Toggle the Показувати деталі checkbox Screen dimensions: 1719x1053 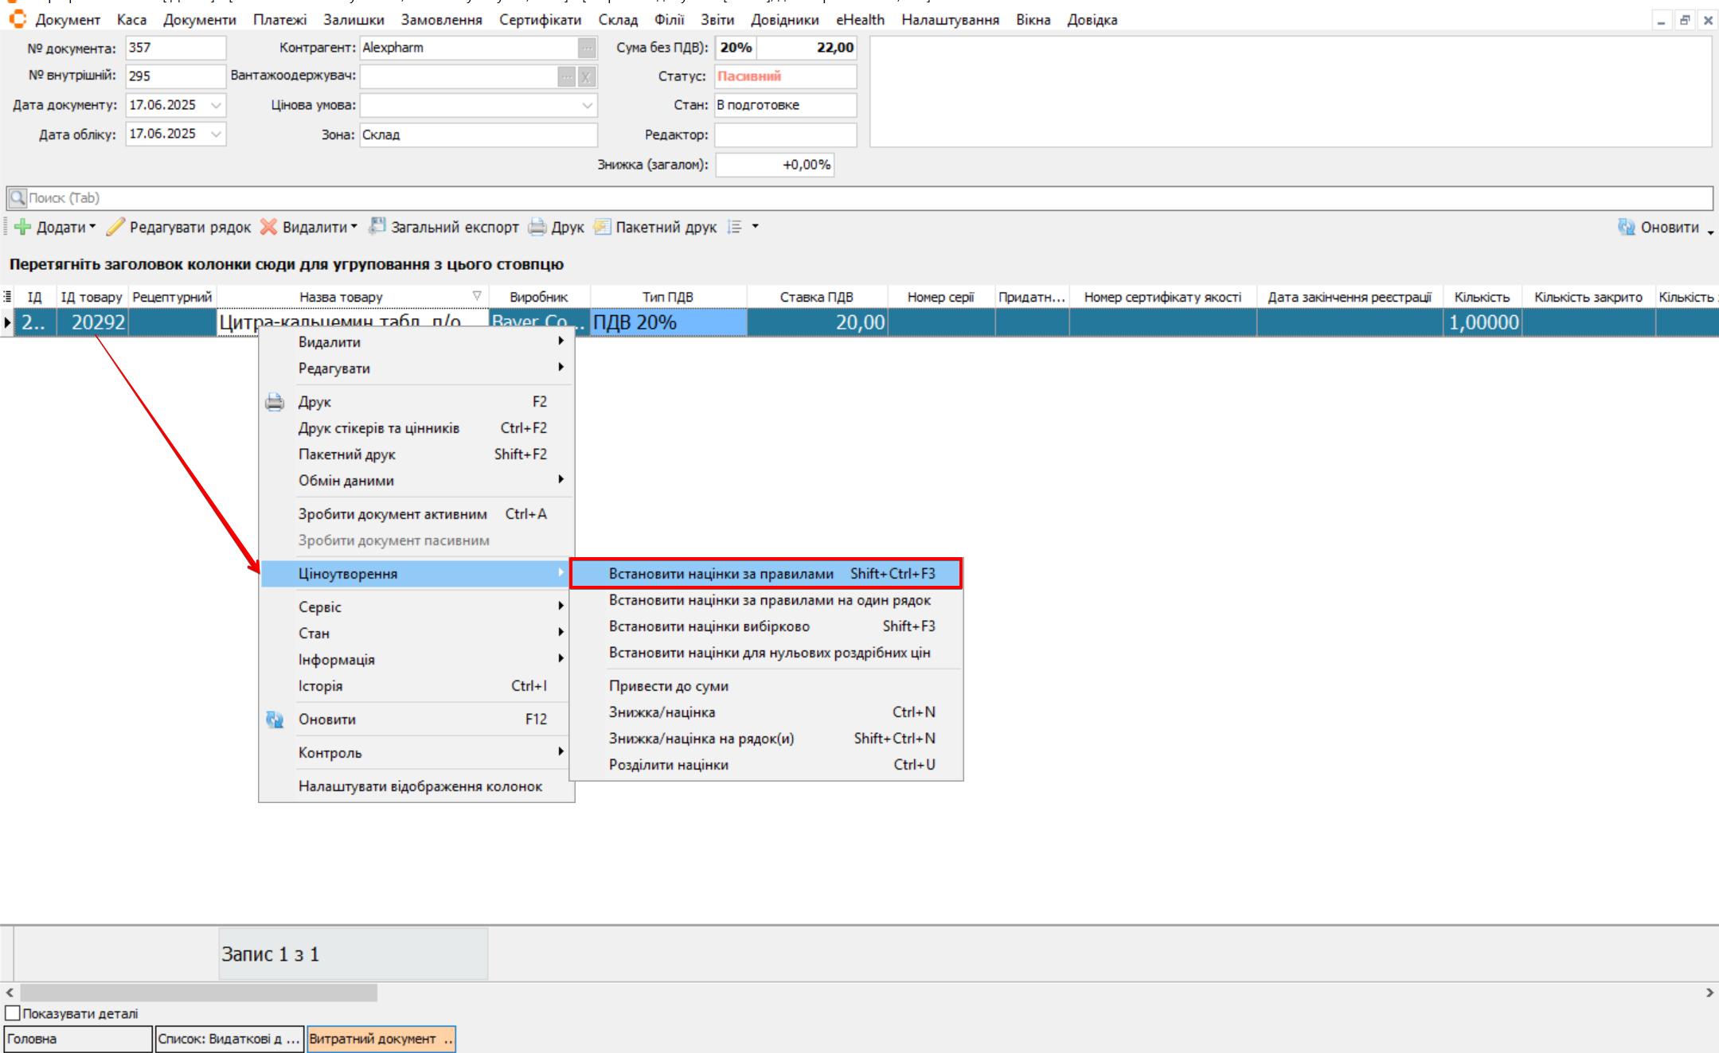13,1013
